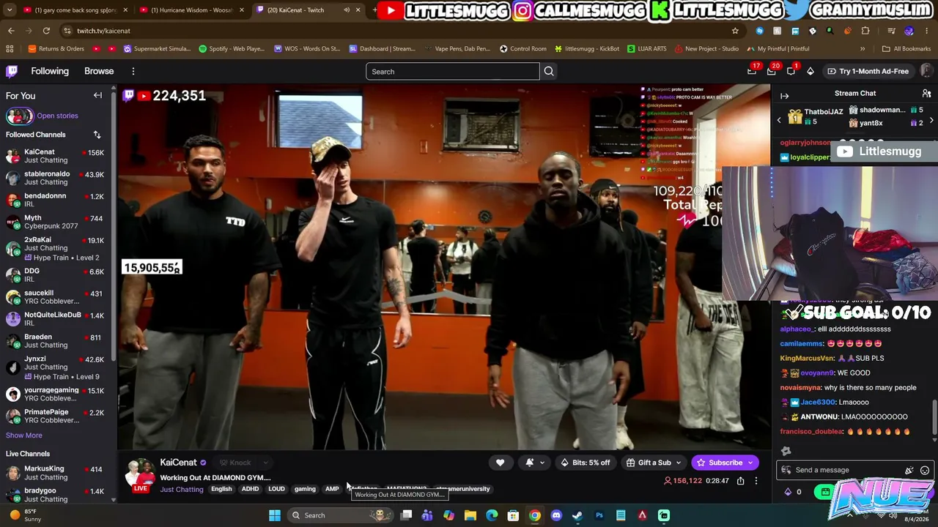Open DDG channel in followed list
Screen dimensions: 938x527
[55, 274]
